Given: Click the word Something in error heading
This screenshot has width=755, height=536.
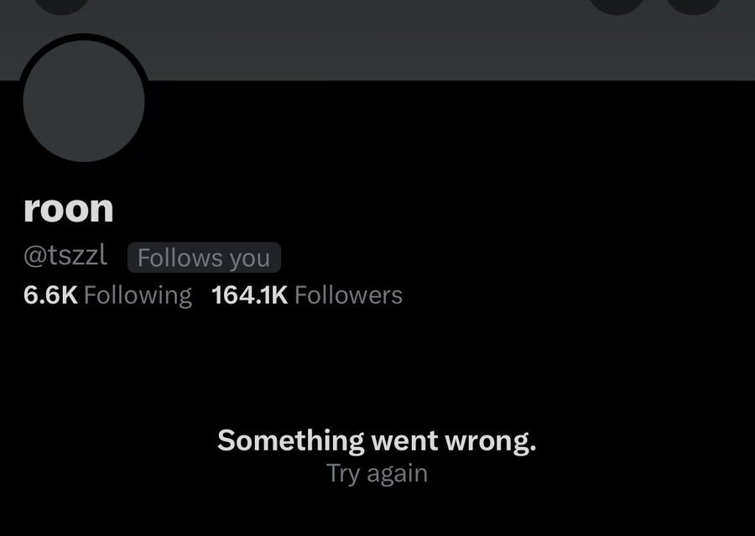Looking at the screenshot, I should [291, 440].
